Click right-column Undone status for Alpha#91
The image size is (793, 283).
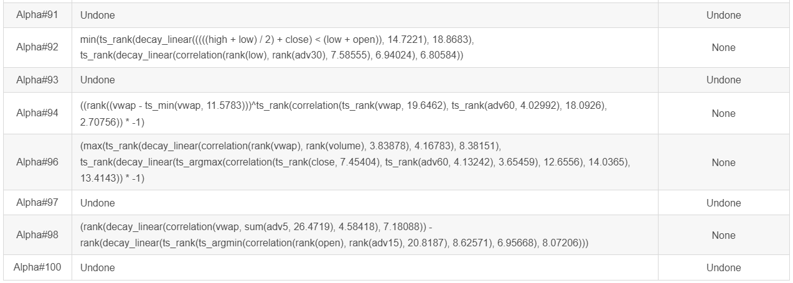coord(723,15)
